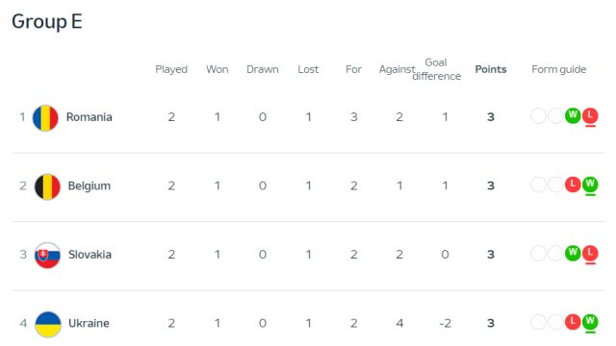The height and width of the screenshot is (346, 616).
Task: Select Ukraine's red L form badge
Action: point(573,322)
